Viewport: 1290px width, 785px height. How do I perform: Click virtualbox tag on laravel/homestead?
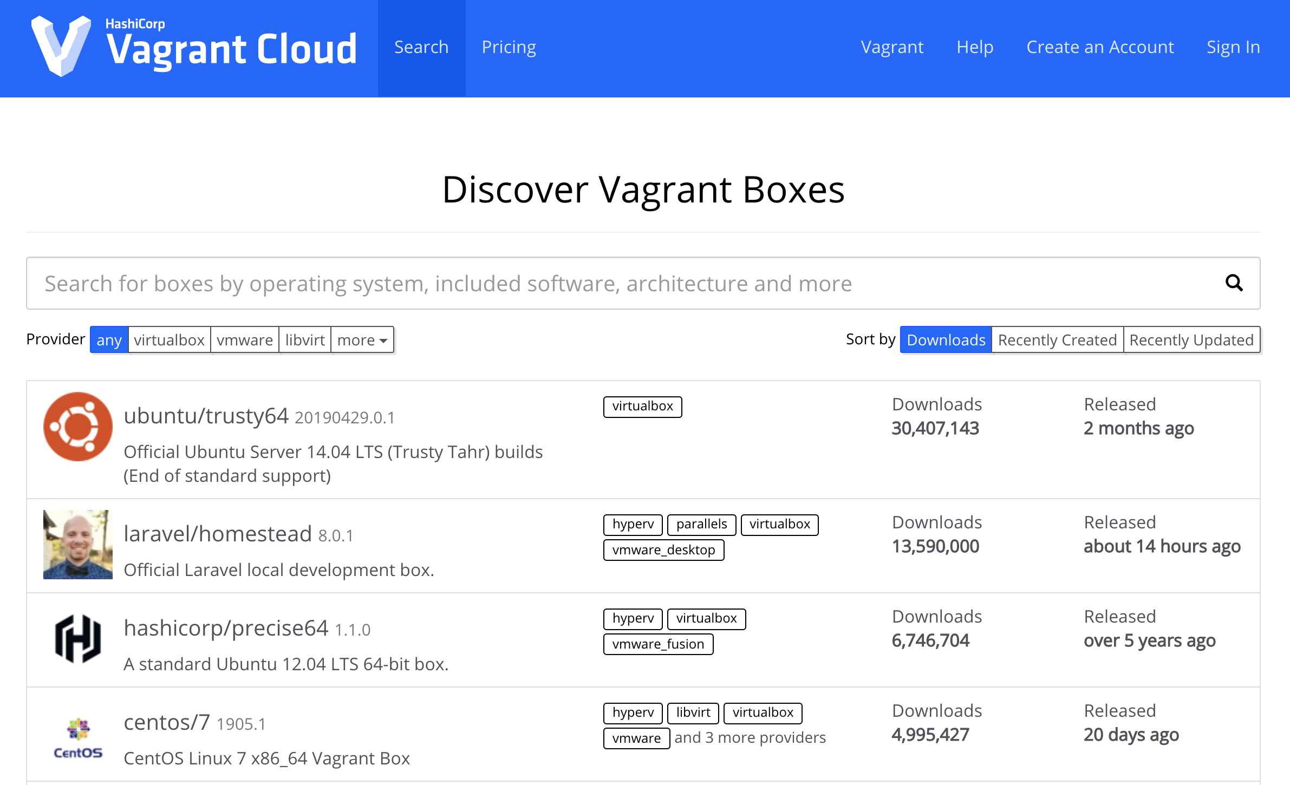[x=780, y=525]
